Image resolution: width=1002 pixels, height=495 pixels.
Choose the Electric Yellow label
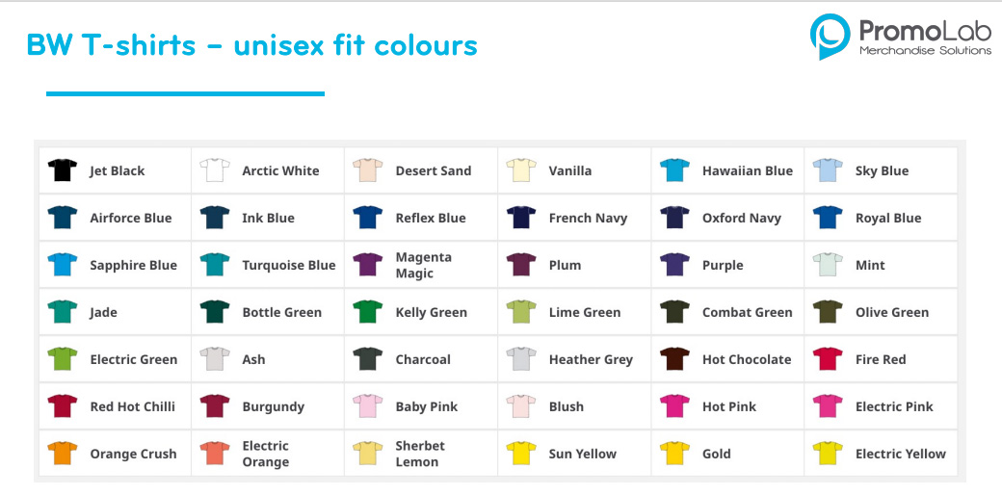click(901, 455)
